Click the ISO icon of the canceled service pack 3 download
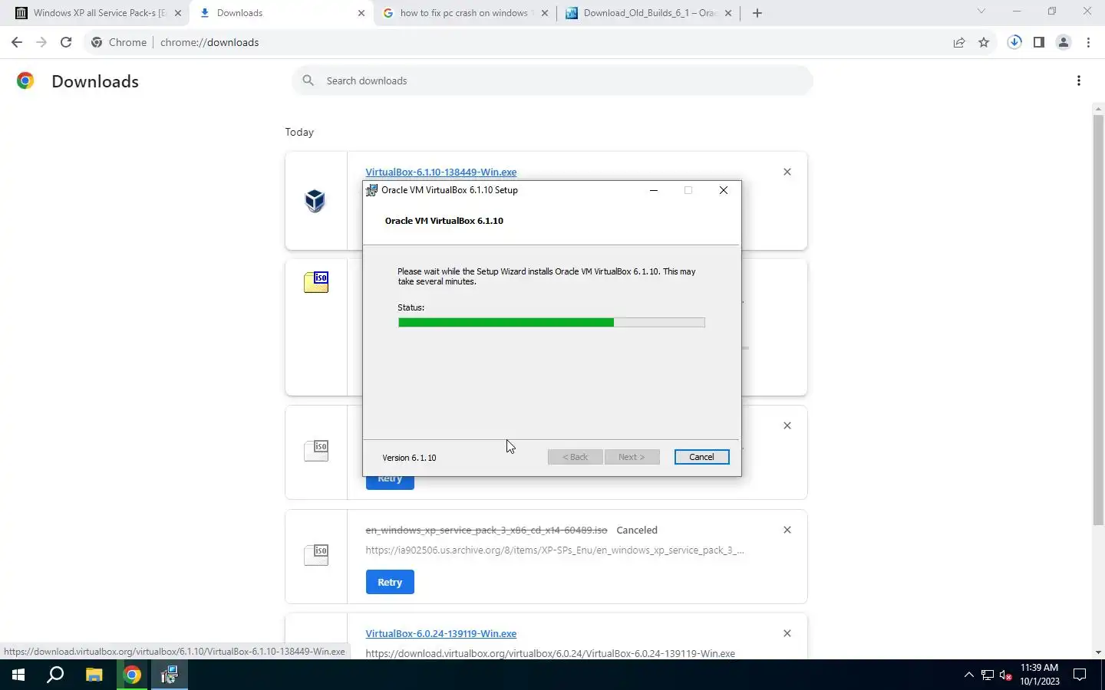 (x=316, y=554)
